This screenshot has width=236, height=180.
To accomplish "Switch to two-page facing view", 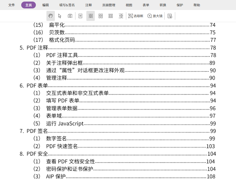I will pyautogui.click(x=101, y=16).
